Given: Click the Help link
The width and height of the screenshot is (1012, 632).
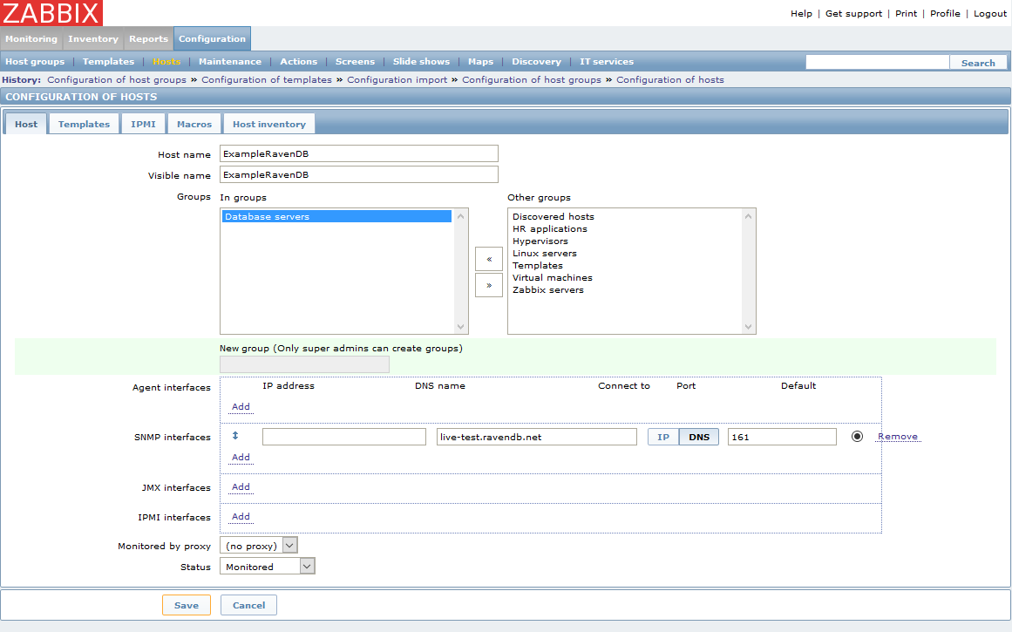Looking at the screenshot, I should point(801,14).
